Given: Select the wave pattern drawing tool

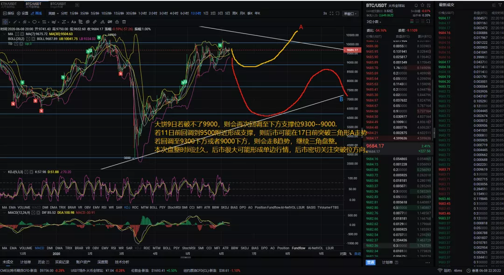Looking at the screenshot, I should [x=54, y=22].
